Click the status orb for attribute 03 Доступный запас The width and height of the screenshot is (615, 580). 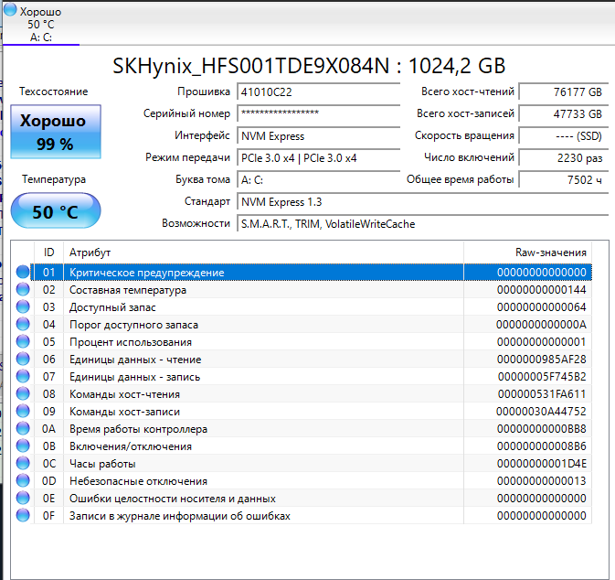[x=23, y=307]
